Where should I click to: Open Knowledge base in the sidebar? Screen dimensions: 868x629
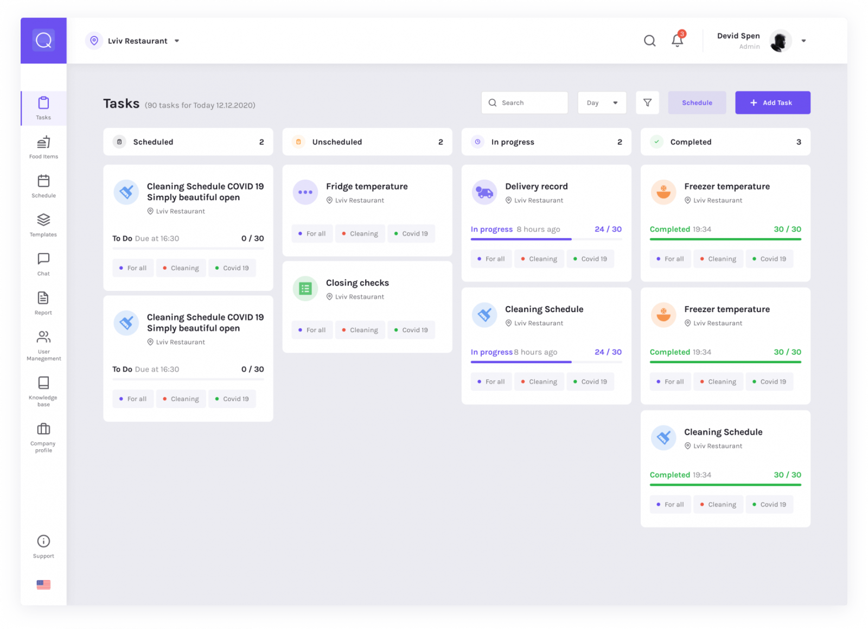click(43, 391)
